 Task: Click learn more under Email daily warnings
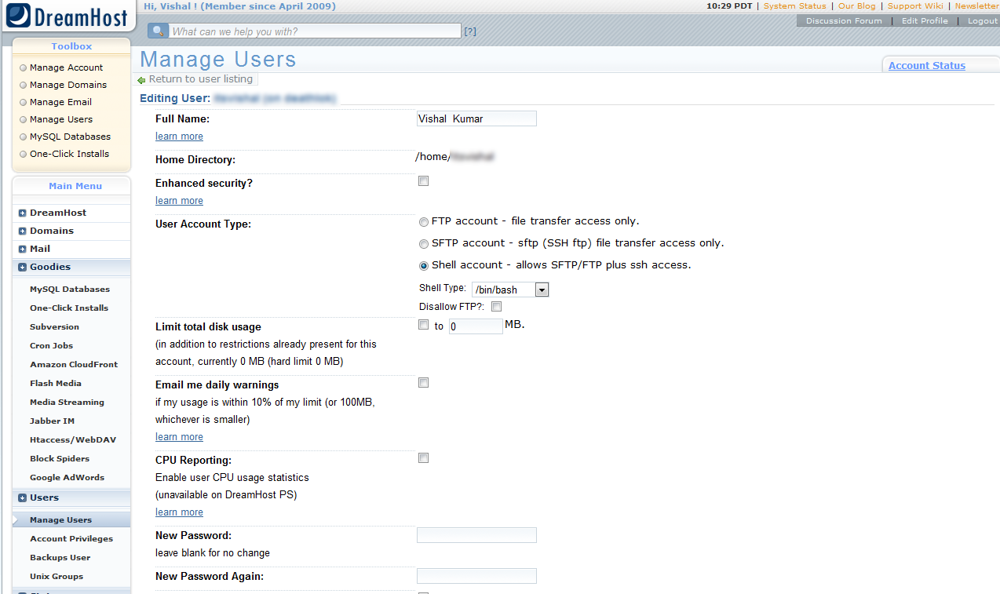179,437
